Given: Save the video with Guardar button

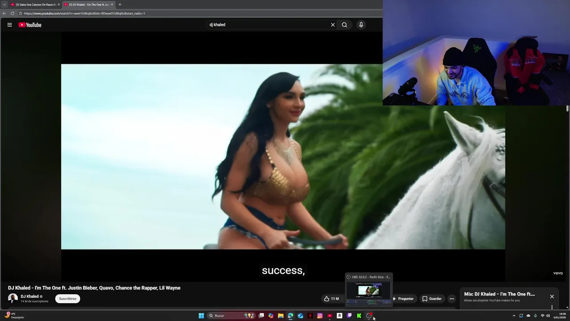Looking at the screenshot, I should pos(432,299).
